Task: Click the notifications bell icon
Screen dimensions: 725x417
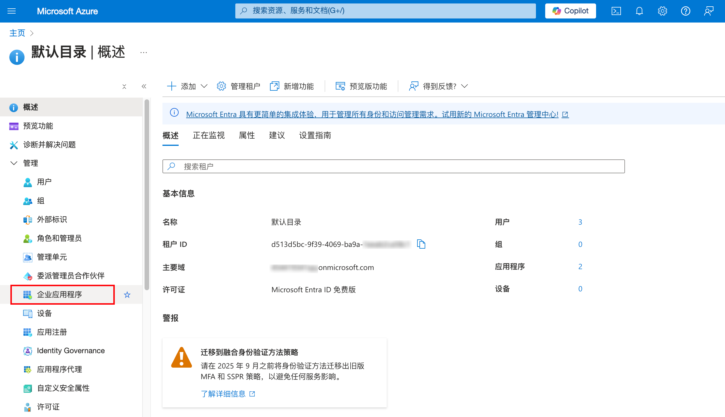Action: coord(639,11)
